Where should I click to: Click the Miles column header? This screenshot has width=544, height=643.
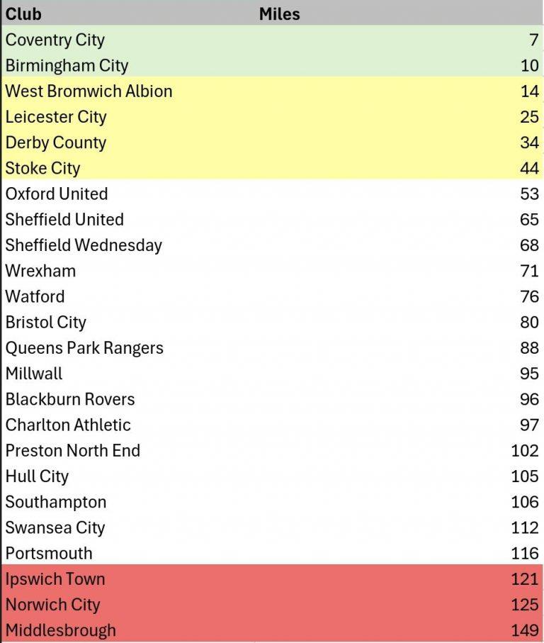tap(279, 13)
